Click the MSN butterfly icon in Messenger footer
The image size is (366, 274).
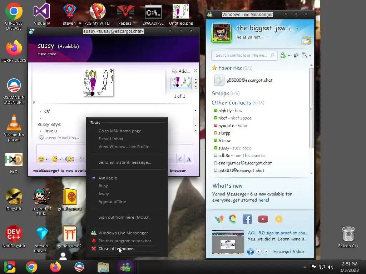(x=219, y=219)
